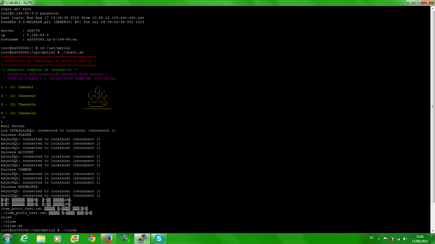
Task: Click the '4 - (4) Channels' option
Action: 18,113
